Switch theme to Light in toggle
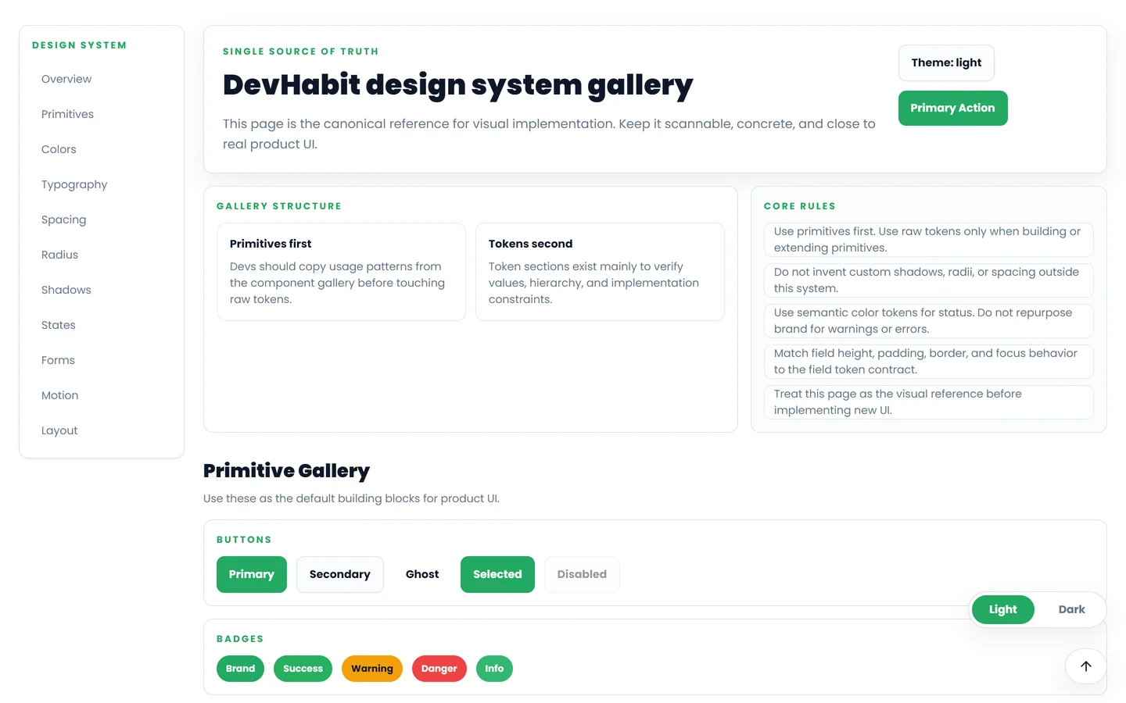Viewport: 1126px width, 703px height. [1002, 609]
